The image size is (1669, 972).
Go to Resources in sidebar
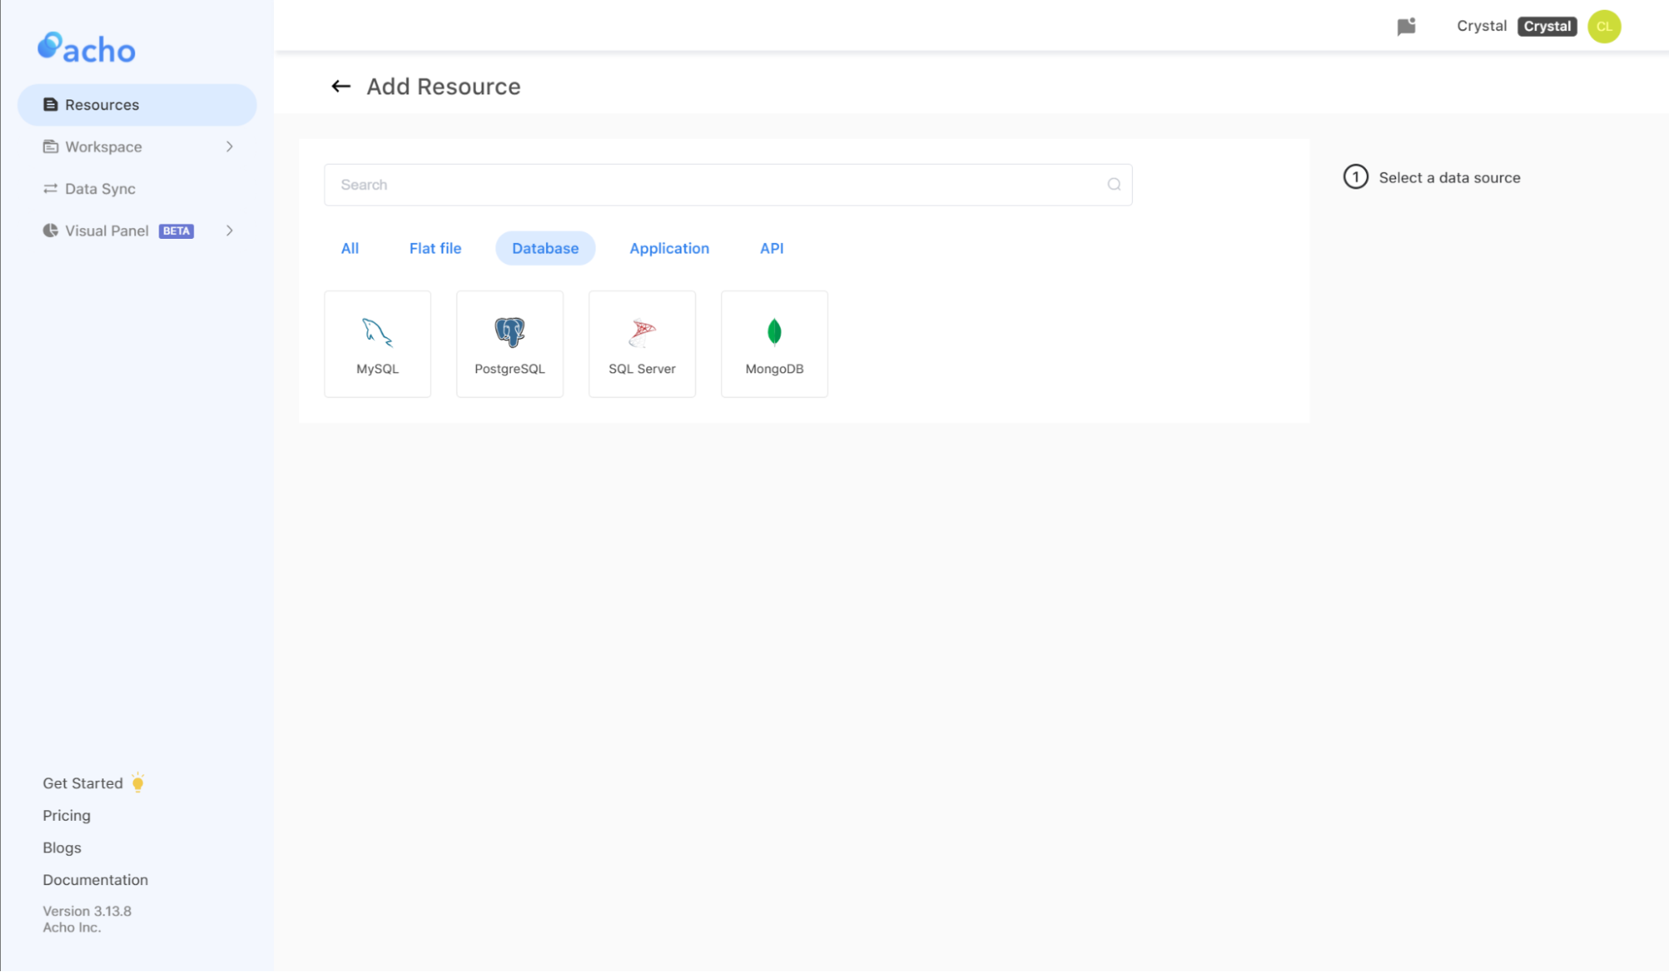(x=102, y=104)
